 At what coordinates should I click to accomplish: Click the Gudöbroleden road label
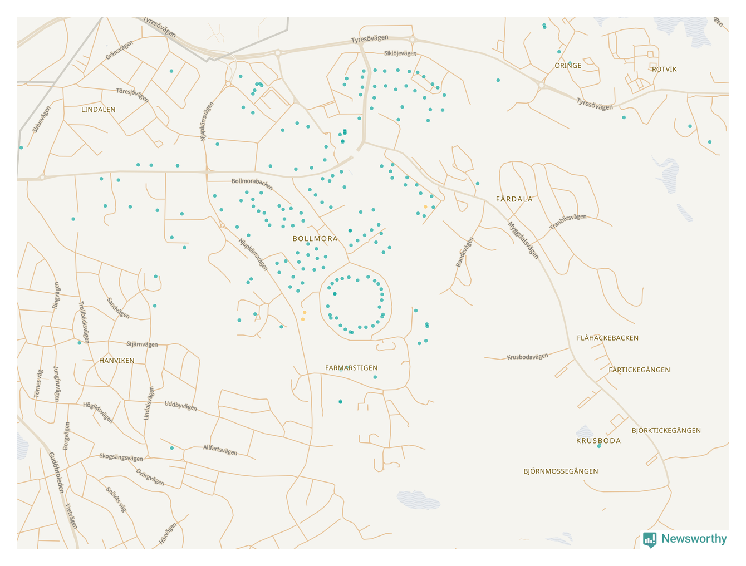[56, 473]
